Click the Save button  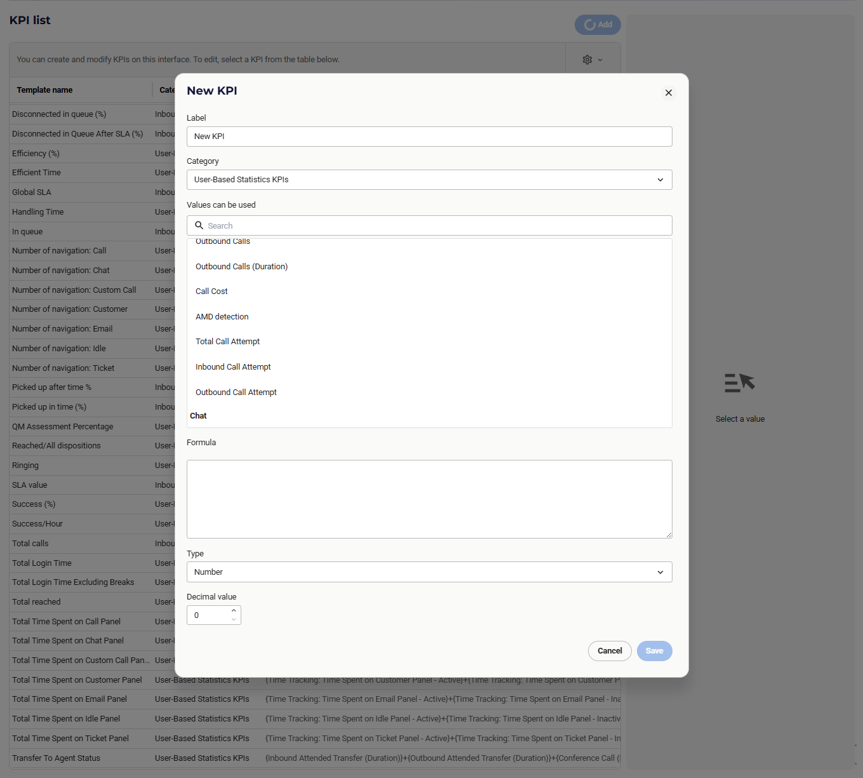[x=654, y=651]
